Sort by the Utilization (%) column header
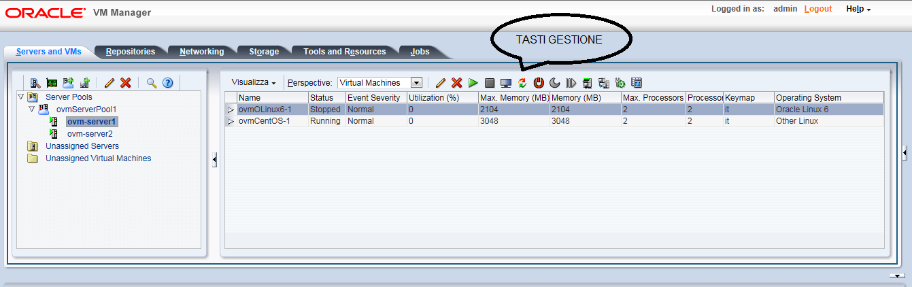This screenshot has height=287, width=912. [x=442, y=98]
